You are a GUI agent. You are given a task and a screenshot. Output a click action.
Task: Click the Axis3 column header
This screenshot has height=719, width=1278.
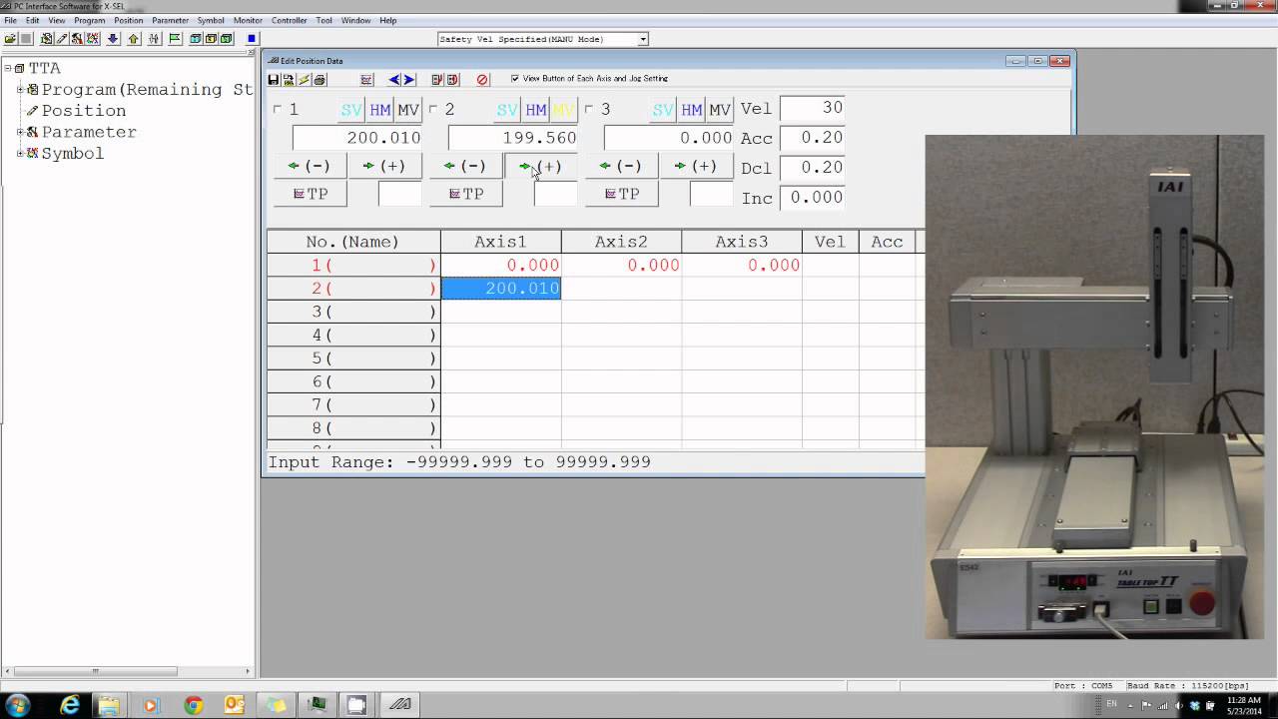(742, 242)
